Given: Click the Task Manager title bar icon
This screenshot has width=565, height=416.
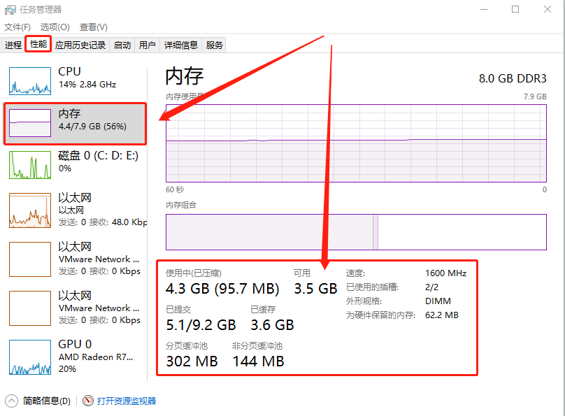Looking at the screenshot, I should pos(10,10).
